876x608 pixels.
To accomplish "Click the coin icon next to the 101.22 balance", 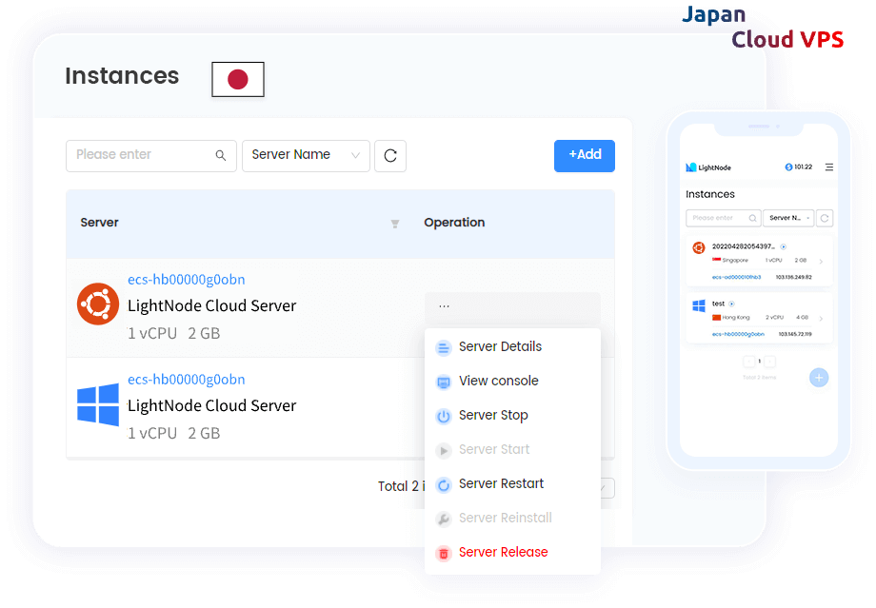I will (x=788, y=167).
